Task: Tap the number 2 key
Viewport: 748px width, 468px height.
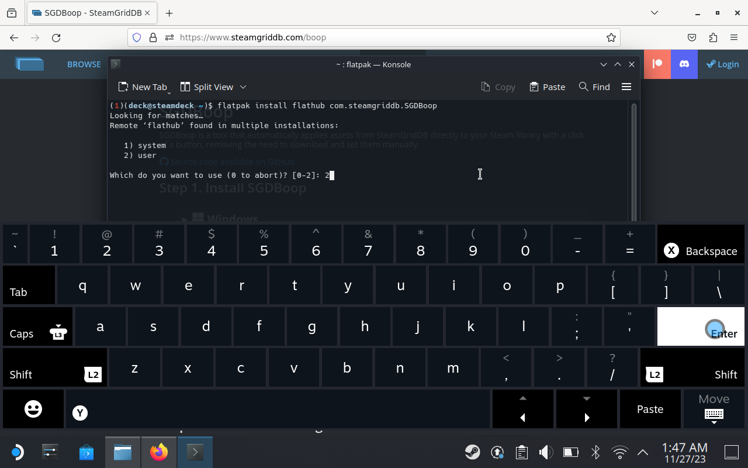Action: 107,245
